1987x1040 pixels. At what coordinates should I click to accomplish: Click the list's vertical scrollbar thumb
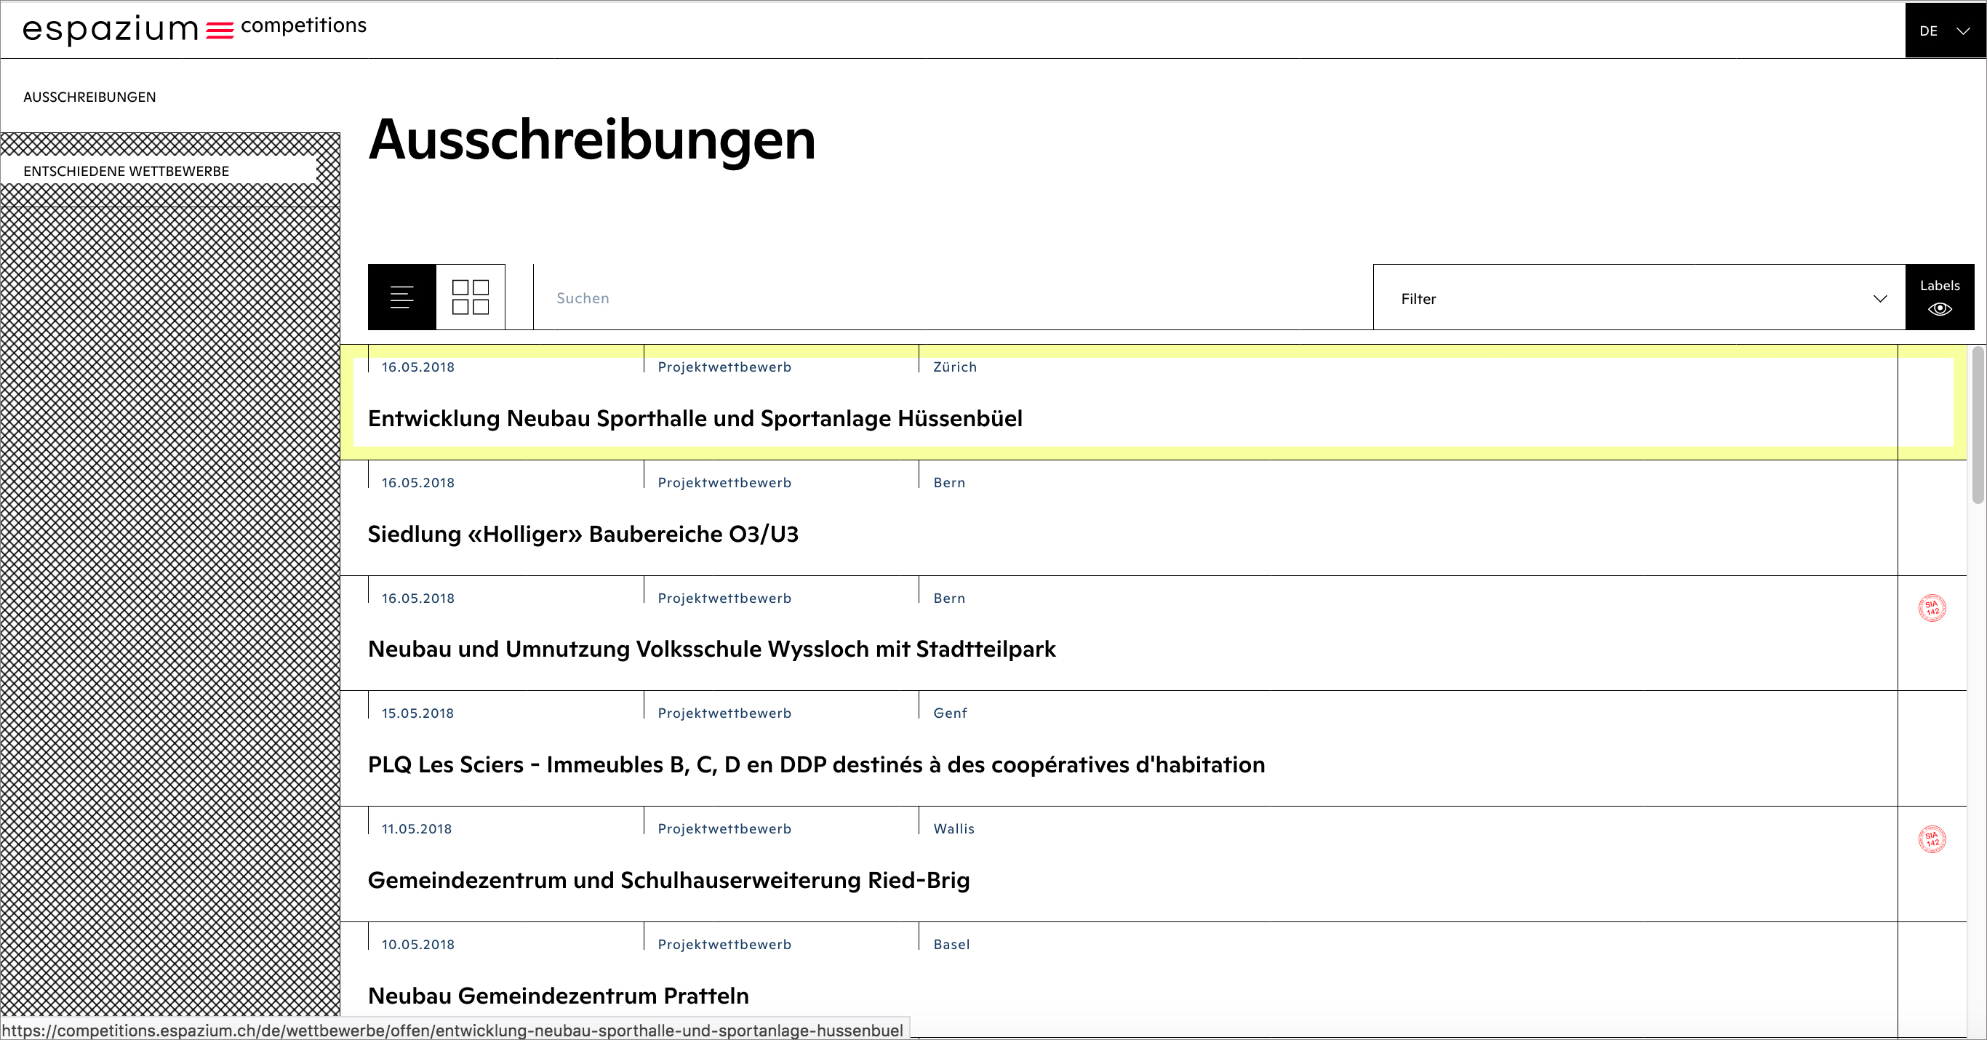coord(1978,426)
